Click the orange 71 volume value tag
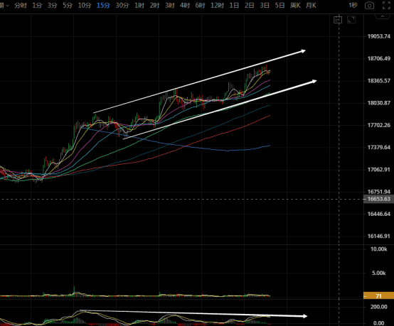 pos(378,296)
